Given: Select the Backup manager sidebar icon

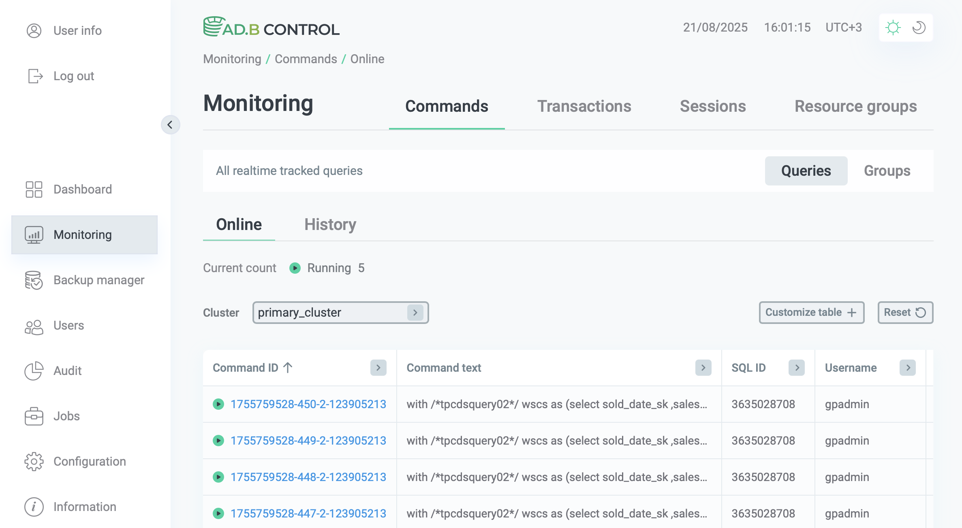Looking at the screenshot, I should [x=34, y=280].
